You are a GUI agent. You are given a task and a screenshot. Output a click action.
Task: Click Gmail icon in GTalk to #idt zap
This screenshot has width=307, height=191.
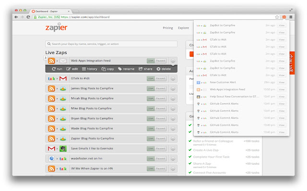point(63,78)
